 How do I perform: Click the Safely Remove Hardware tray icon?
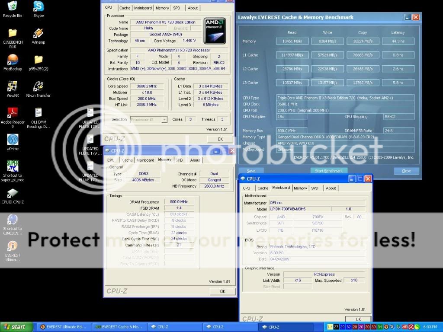(x=398, y=327)
